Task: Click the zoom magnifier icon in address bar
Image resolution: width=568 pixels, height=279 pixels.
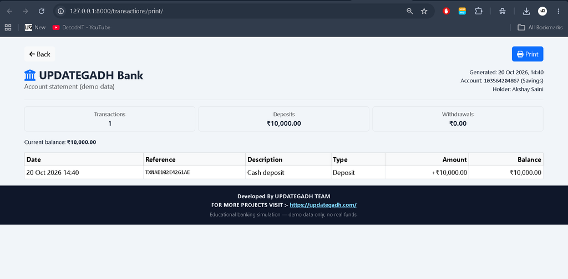Action: tap(410, 11)
